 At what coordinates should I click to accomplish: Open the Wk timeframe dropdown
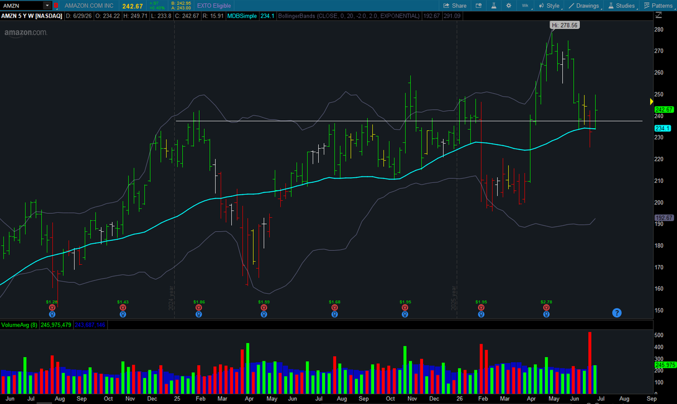526,6
